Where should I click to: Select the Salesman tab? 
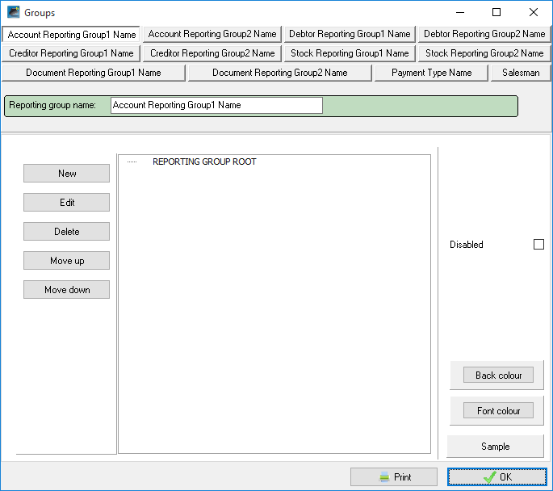521,73
